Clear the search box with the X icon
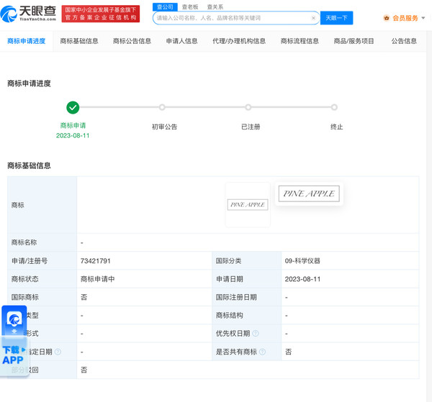 tap(313, 18)
